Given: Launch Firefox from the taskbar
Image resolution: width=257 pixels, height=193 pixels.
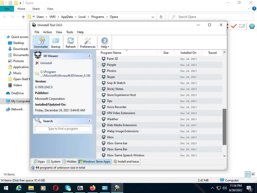Looking at the screenshot, I should 92,188.
